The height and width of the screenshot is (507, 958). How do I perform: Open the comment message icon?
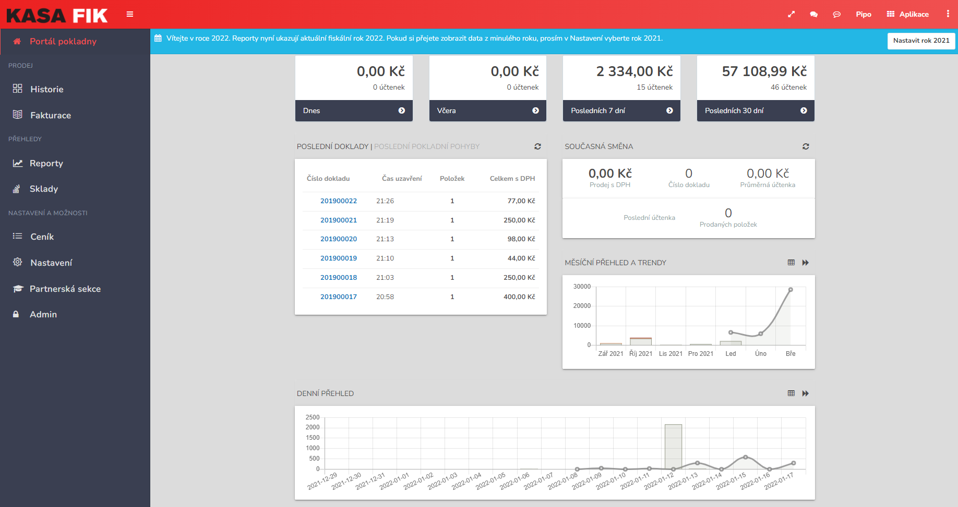tap(836, 15)
